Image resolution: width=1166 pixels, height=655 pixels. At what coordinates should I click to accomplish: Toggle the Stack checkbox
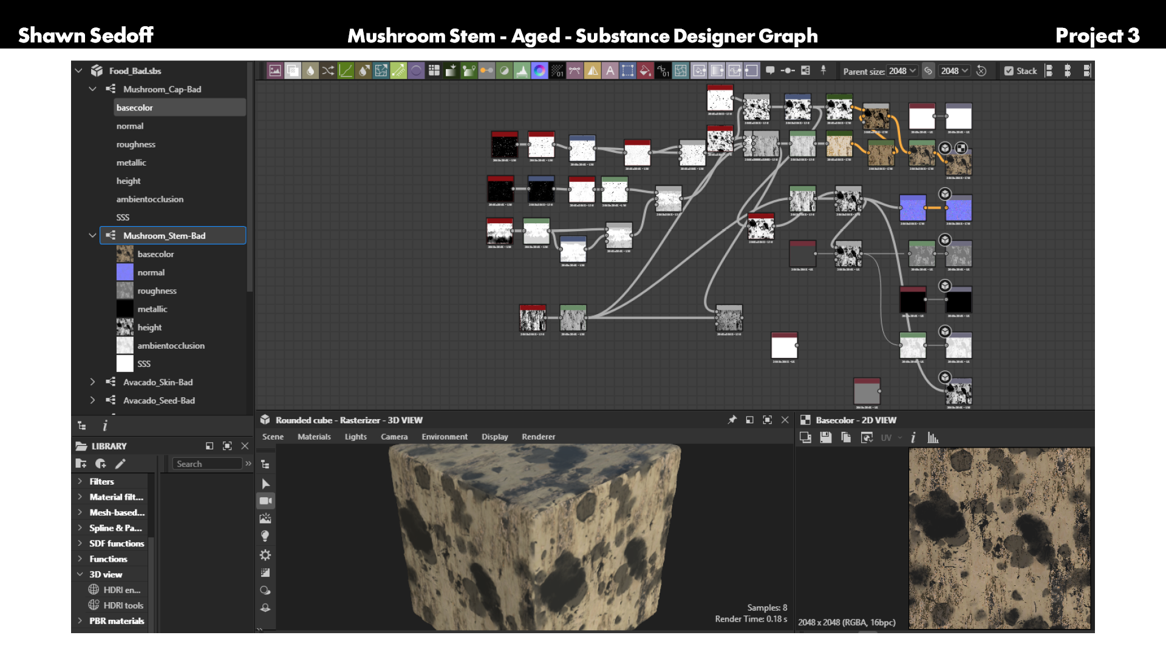pos(1009,71)
